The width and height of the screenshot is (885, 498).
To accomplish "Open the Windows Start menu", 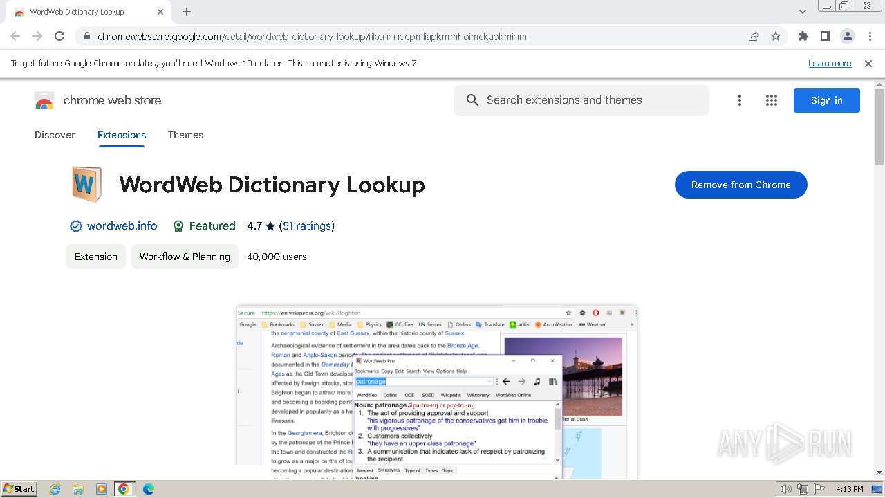I will (x=19, y=488).
